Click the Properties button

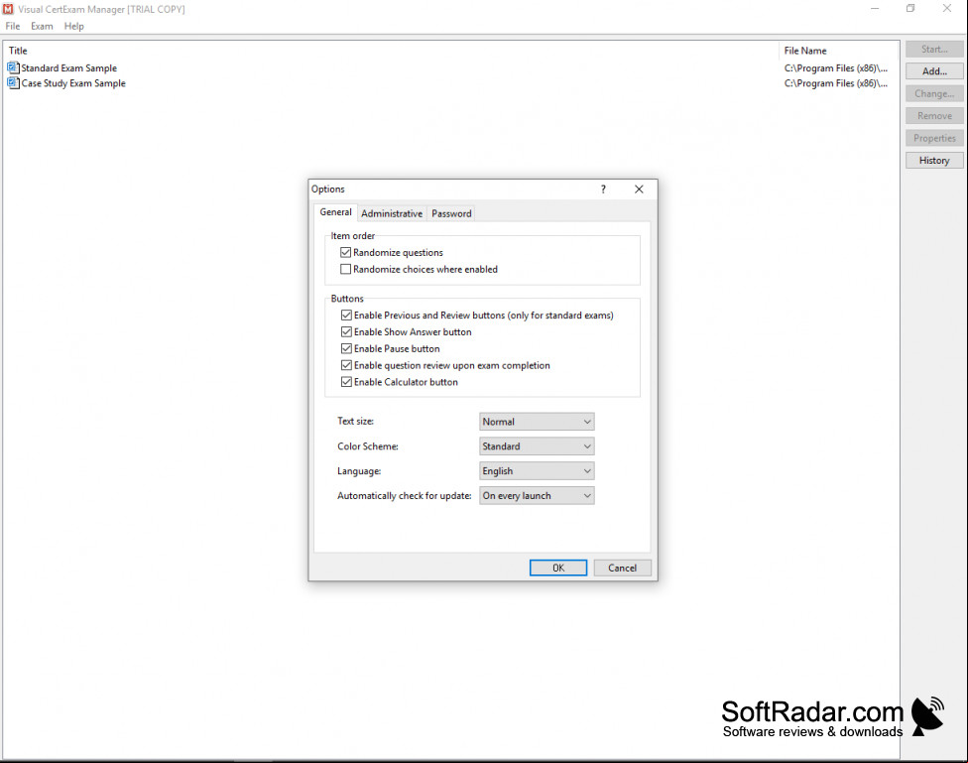click(x=934, y=138)
